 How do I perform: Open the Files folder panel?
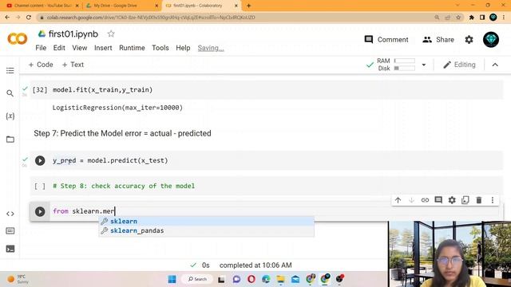[x=10, y=140]
